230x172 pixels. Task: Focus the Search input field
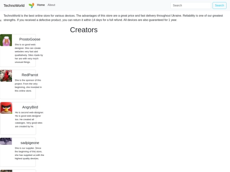pyautogui.click(x=191, y=6)
